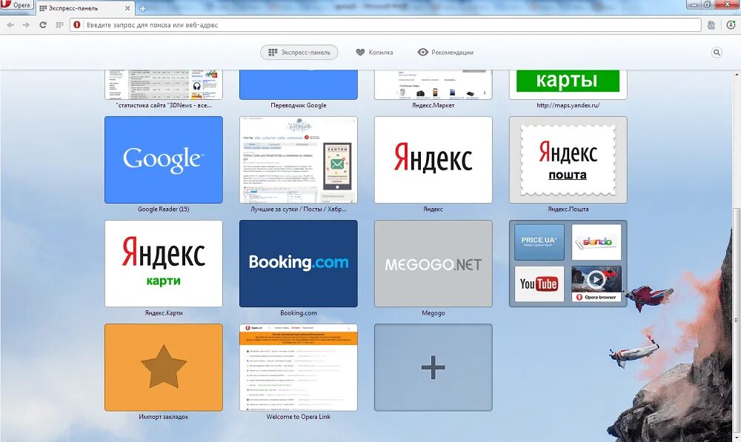Open the Opera menu button
The width and height of the screenshot is (741, 442).
[x=15, y=5]
